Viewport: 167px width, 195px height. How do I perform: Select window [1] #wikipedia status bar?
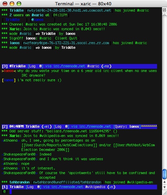click(x=79, y=187)
